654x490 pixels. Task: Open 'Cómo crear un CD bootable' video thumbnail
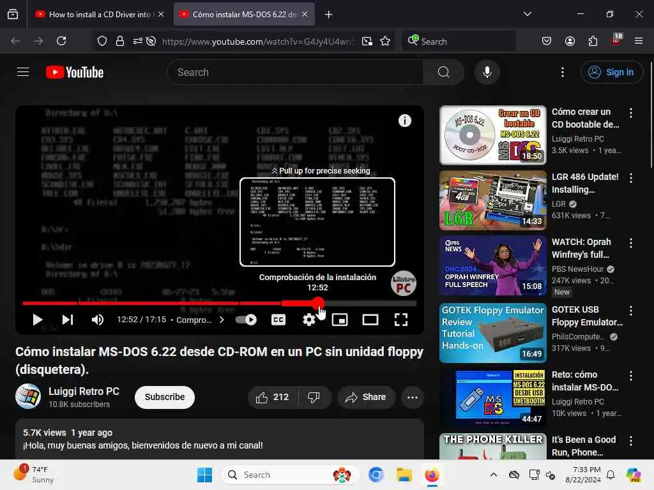click(492, 135)
